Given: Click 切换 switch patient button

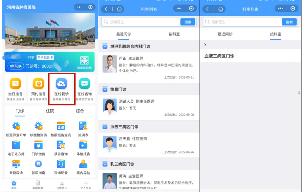Looking at the screenshot, I should pyautogui.click(x=16, y=66).
